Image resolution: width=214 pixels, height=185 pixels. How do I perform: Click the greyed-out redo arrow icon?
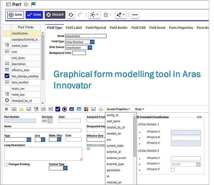pos(80,15)
